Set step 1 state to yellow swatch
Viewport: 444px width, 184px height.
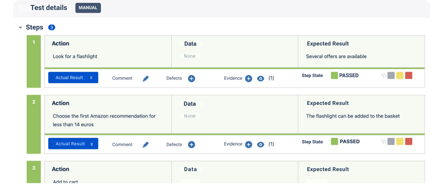pos(400,75)
